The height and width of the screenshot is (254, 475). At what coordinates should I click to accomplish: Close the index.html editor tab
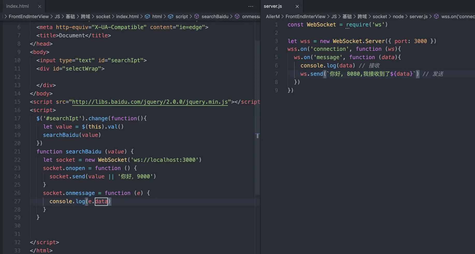[x=39, y=6]
